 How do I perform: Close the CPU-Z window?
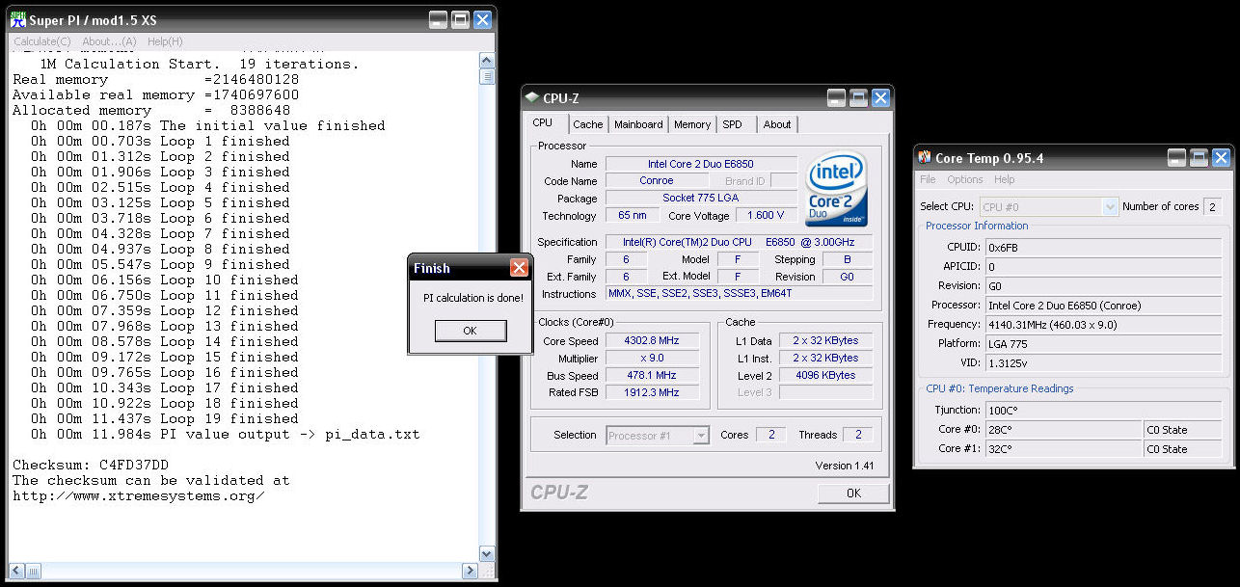tap(880, 98)
